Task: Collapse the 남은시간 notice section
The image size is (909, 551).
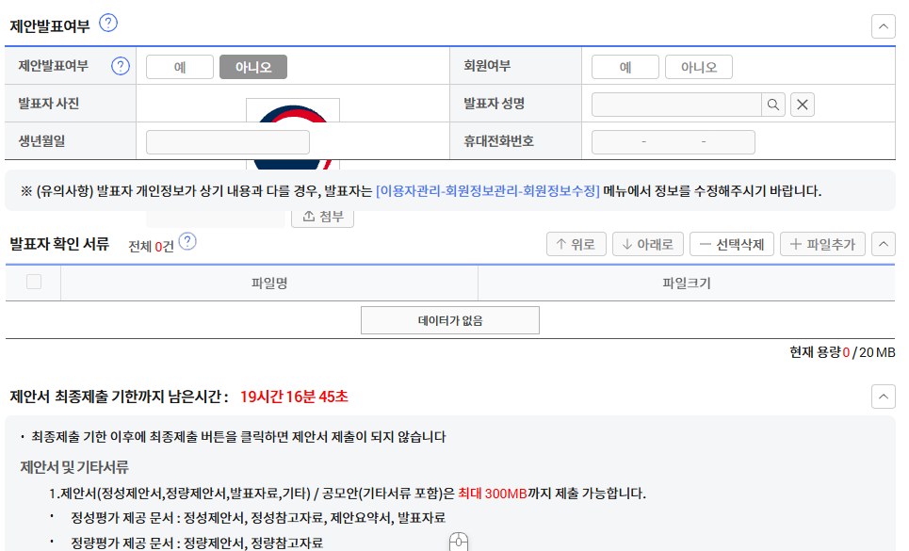Action: 883,397
